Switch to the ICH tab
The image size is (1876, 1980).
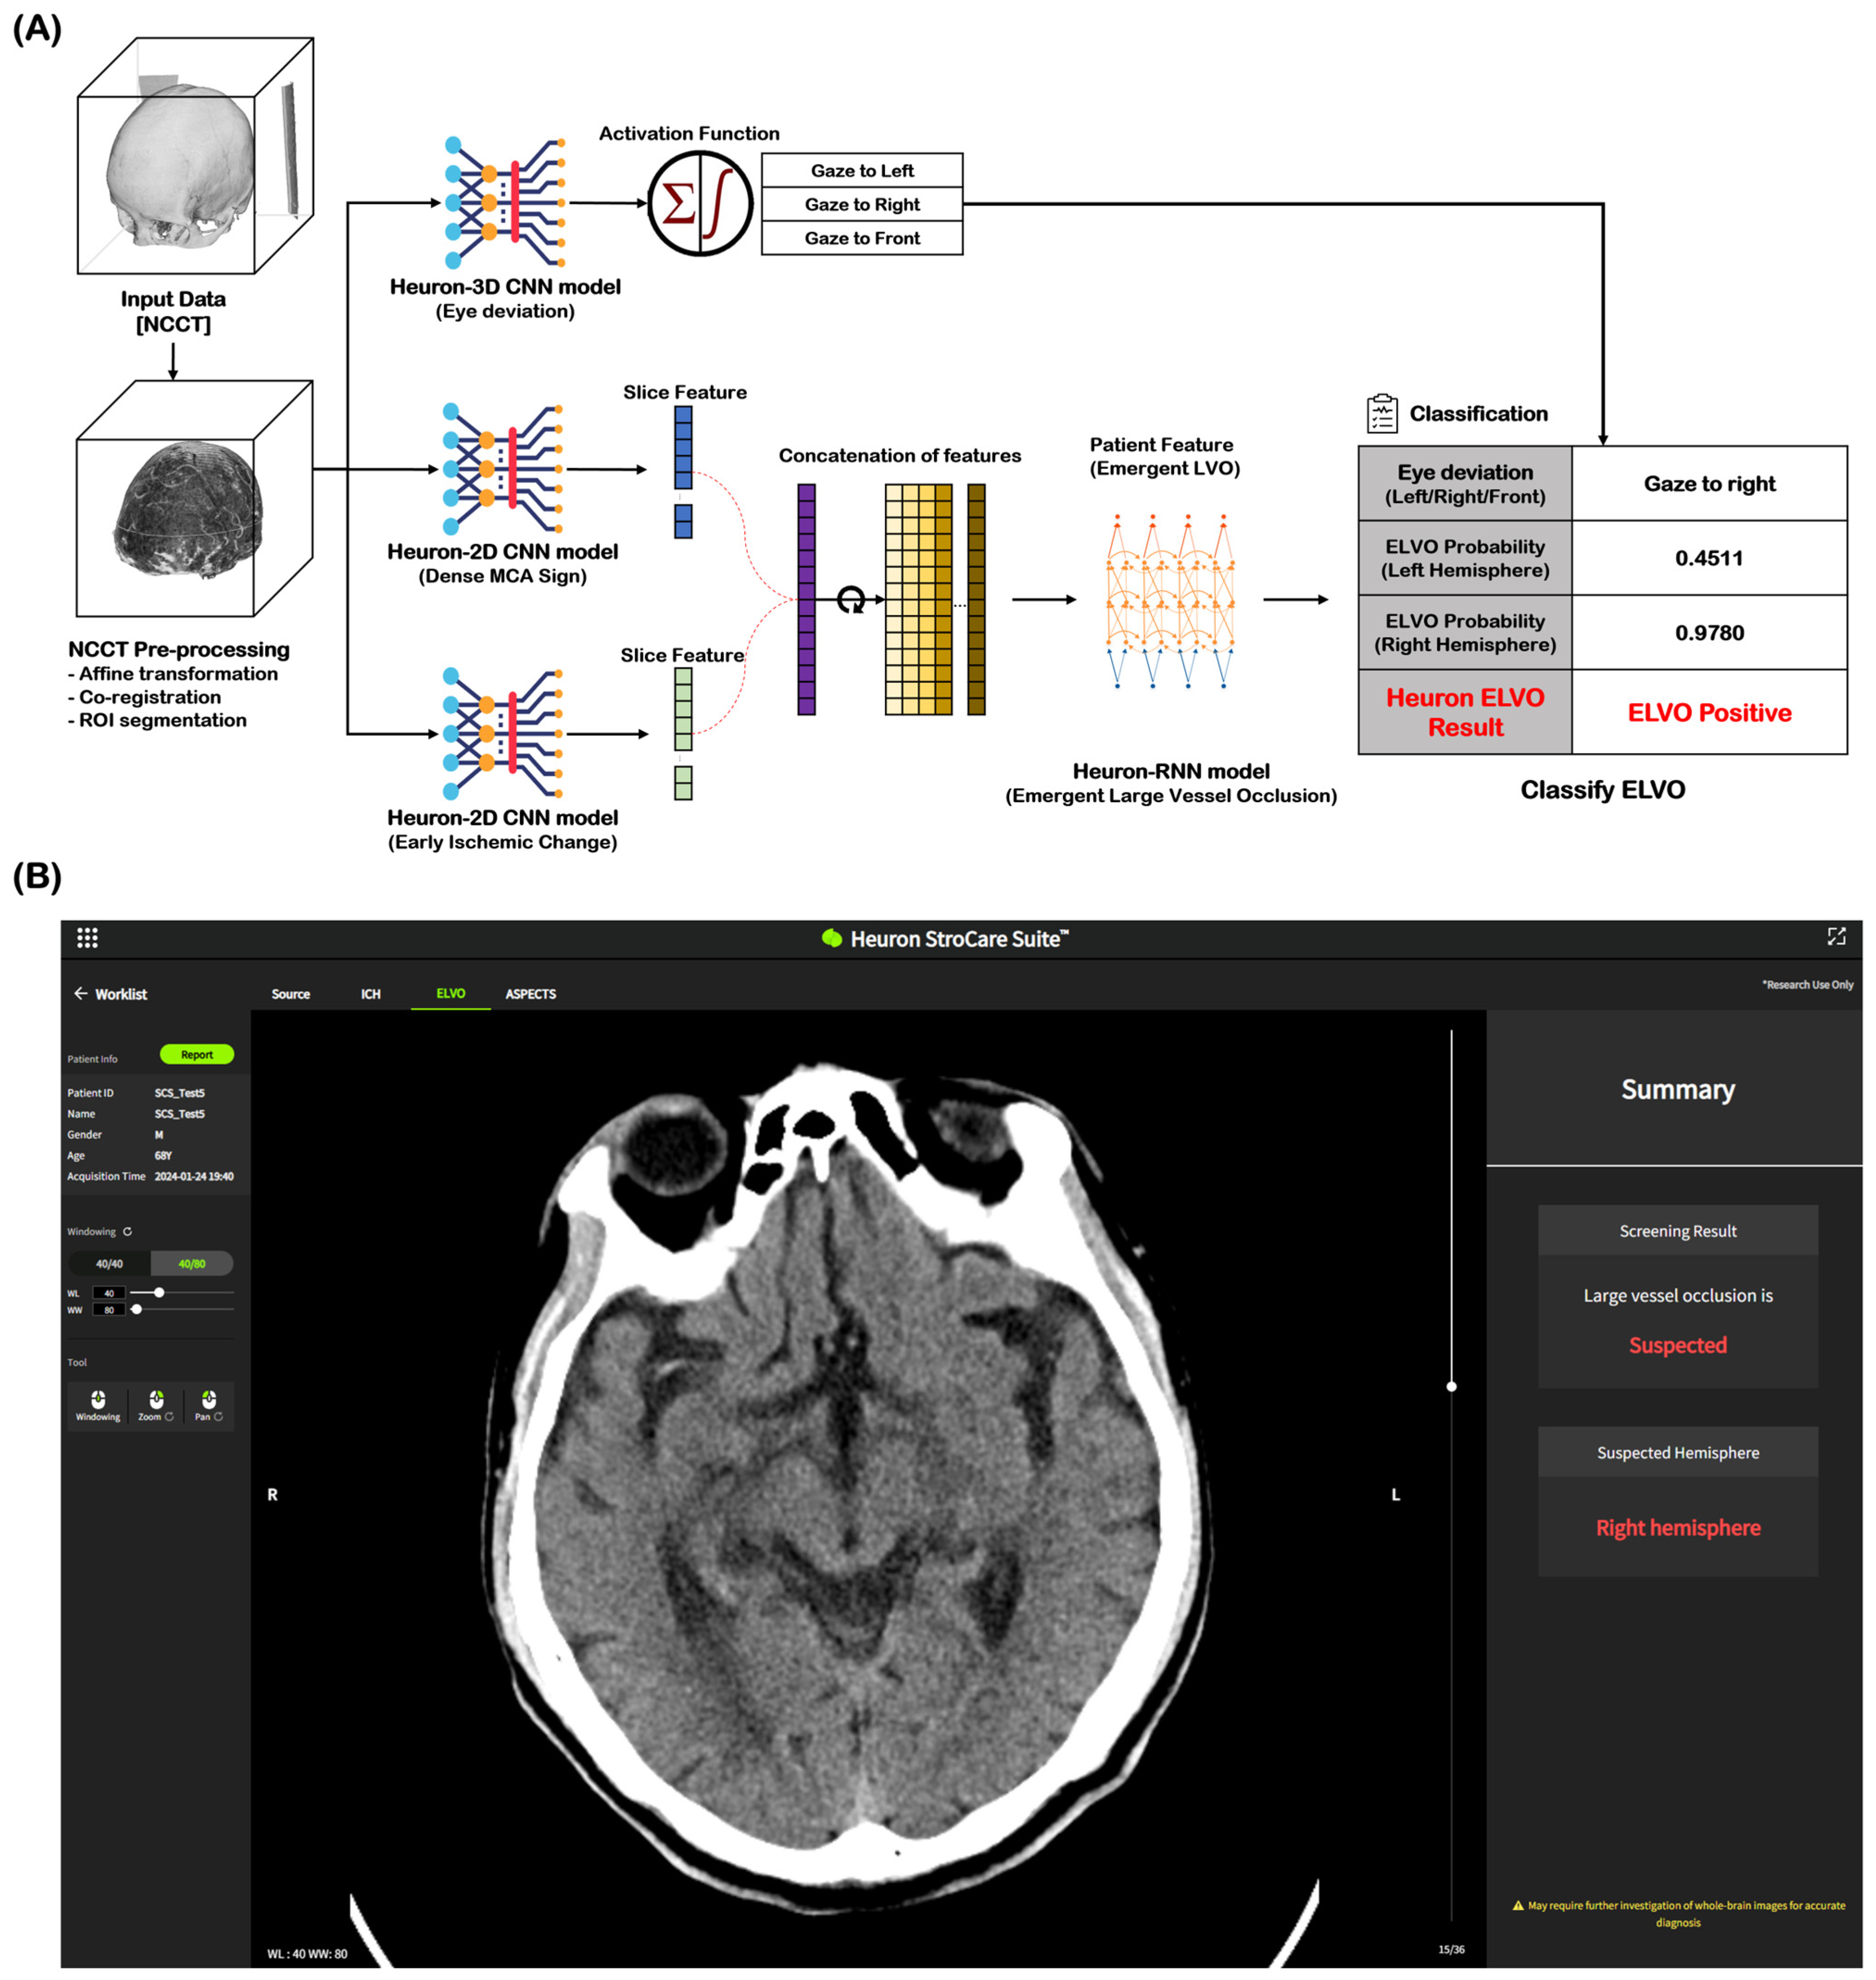(x=371, y=994)
